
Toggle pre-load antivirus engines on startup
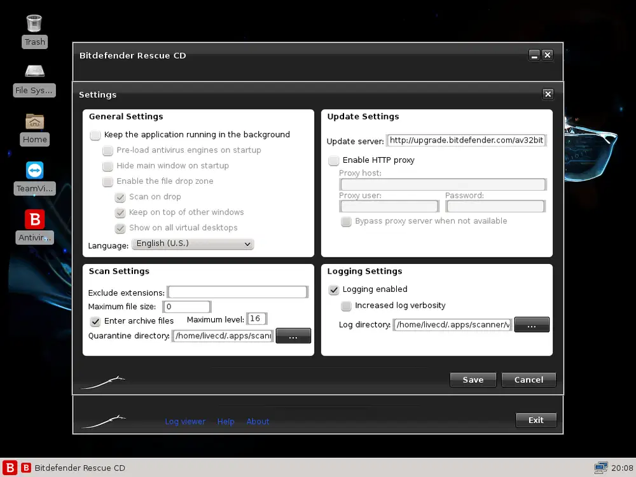108,151
